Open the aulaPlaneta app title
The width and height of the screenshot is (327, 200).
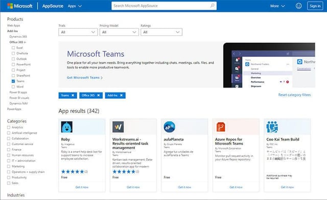pos(174,139)
